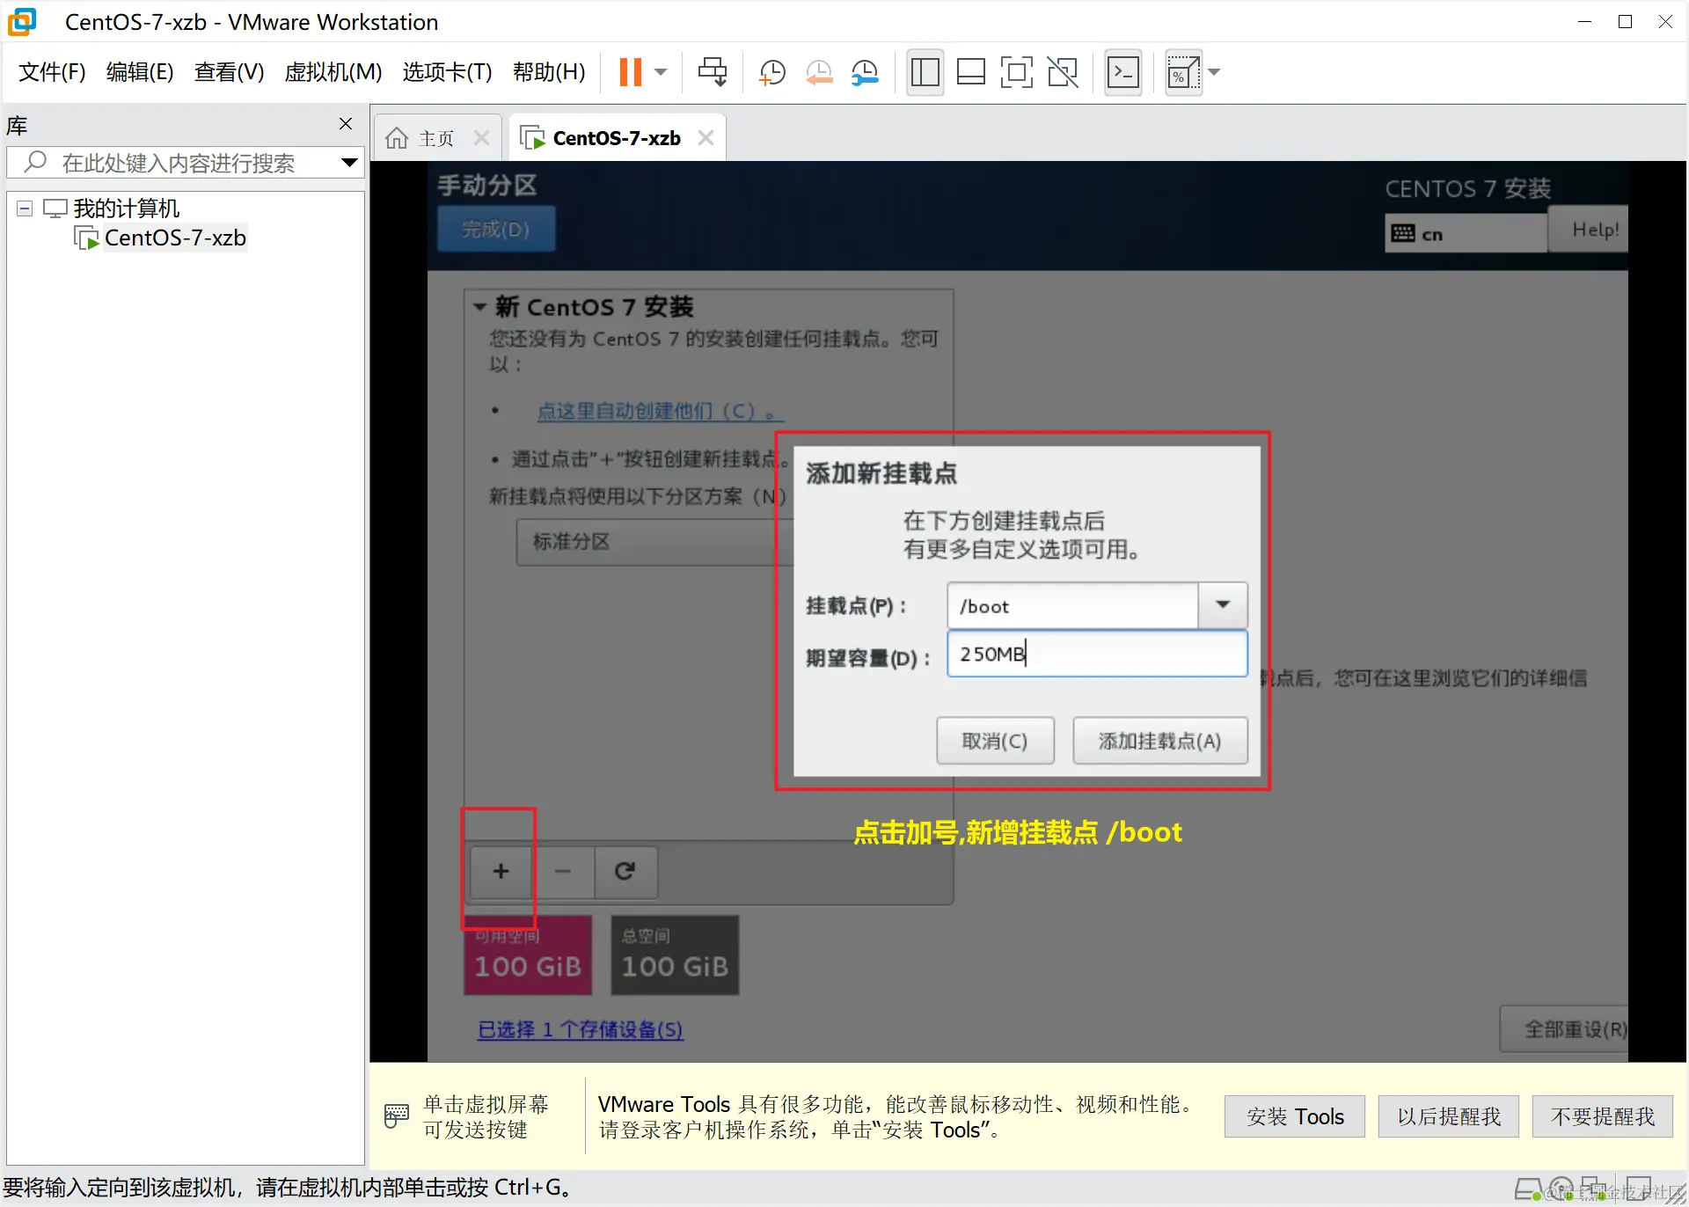
Task: Click the 期望容量 input field
Action: 1097,654
